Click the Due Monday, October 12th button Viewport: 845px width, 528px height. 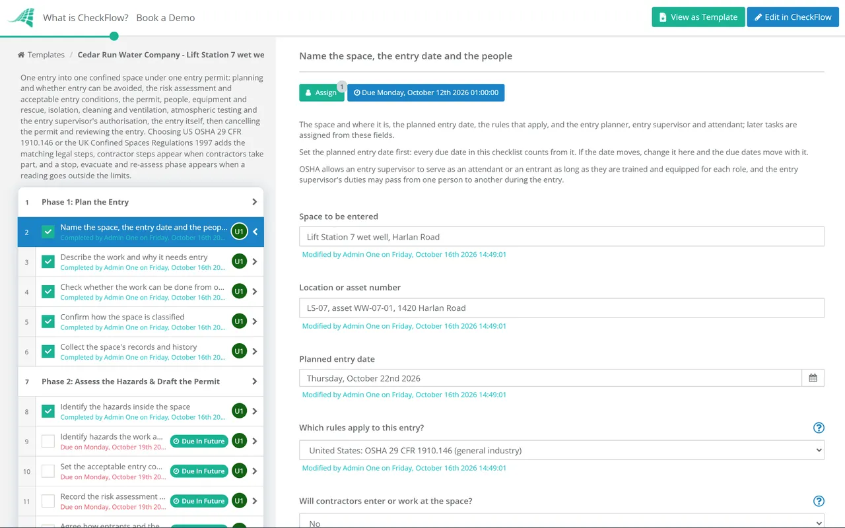coord(426,92)
